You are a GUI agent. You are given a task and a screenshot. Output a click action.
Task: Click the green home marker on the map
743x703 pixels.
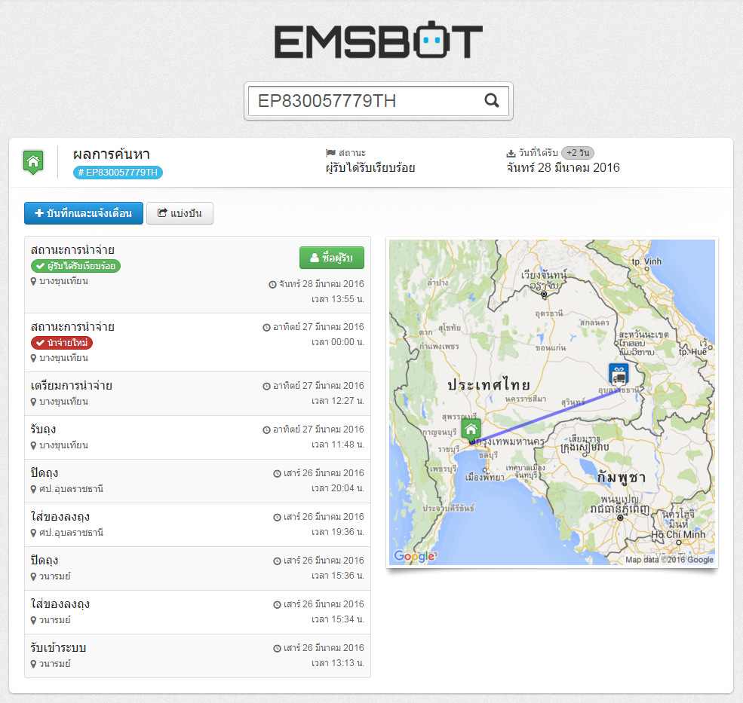point(471,429)
